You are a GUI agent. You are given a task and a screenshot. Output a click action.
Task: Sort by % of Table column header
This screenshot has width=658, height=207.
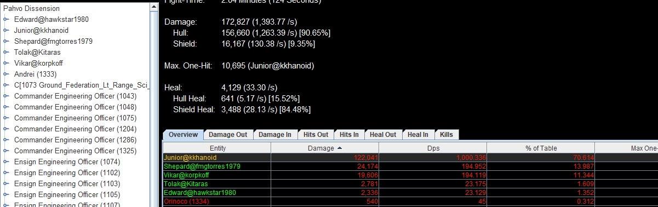541,148
